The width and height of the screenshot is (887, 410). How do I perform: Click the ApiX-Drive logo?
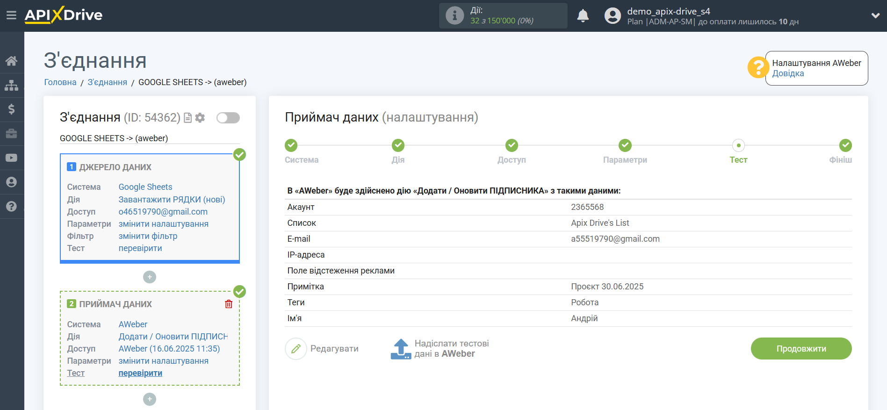click(x=64, y=15)
